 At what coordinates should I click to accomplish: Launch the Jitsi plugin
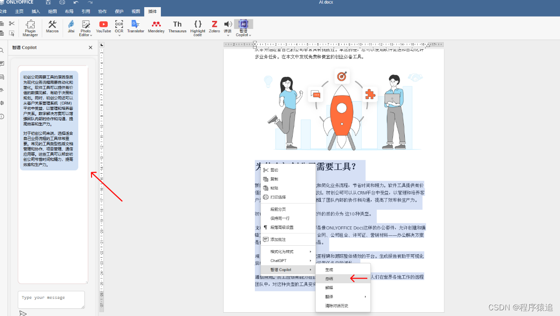(x=71, y=27)
